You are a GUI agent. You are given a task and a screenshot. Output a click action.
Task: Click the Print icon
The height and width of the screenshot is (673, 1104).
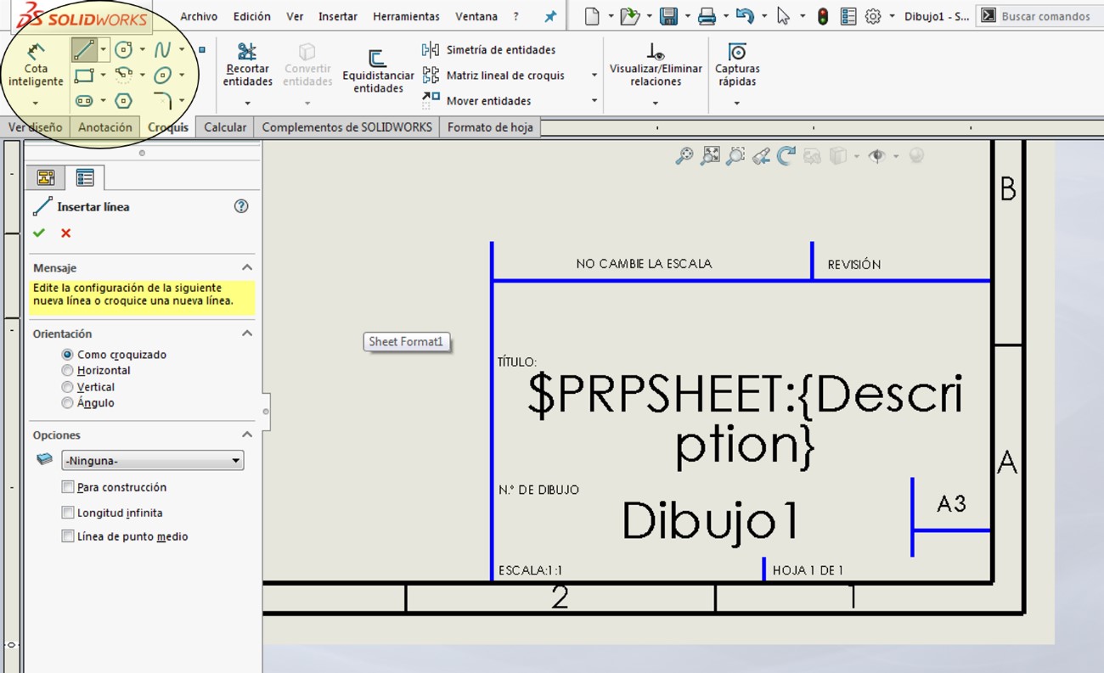tap(707, 16)
